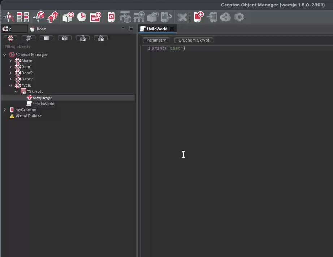Click the eraser clear configuration toolbar icon
The width and height of the screenshot is (333, 257).
(39, 17)
